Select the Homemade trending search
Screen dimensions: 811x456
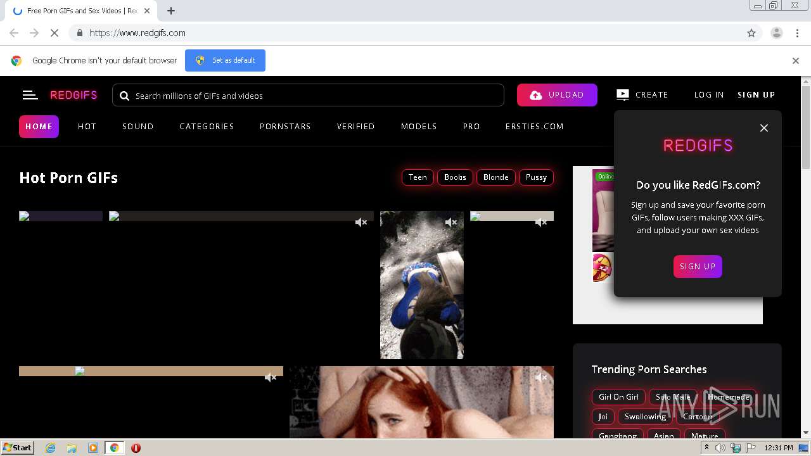(729, 397)
